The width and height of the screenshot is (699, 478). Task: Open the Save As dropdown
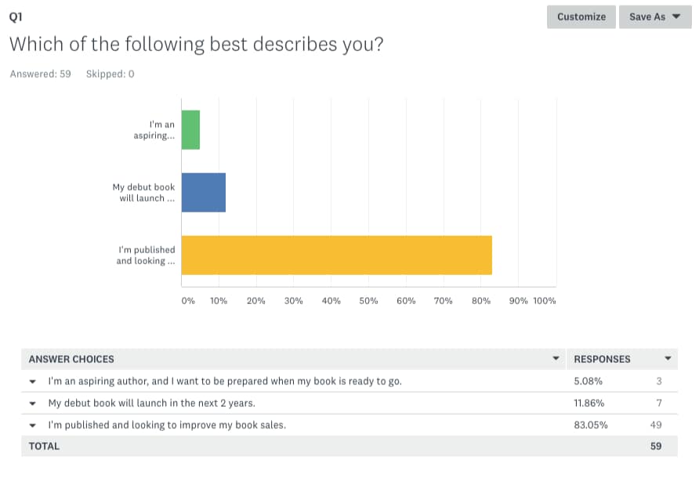(x=655, y=17)
